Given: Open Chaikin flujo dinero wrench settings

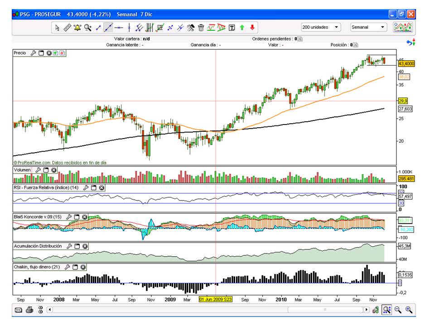Looking at the screenshot, I should 67,267.
